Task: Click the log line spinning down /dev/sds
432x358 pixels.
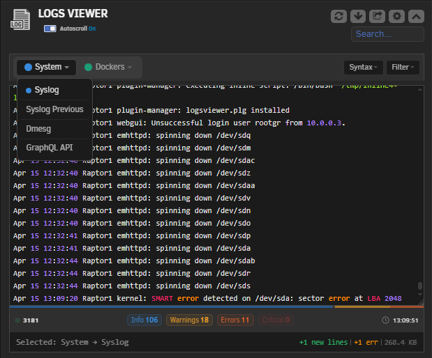Action: click(132, 286)
